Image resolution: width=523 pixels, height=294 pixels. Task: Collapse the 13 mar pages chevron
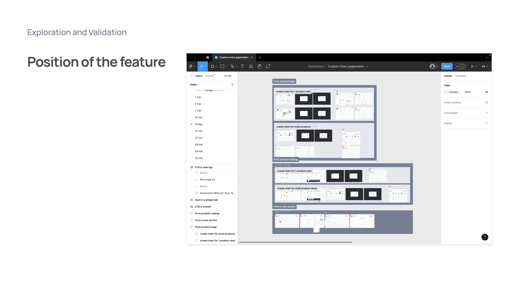(x=233, y=76)
